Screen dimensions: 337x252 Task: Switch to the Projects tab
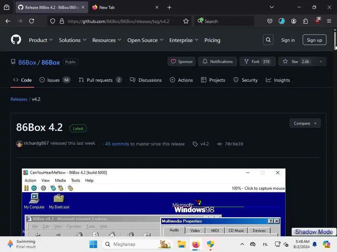click(213, 80)
